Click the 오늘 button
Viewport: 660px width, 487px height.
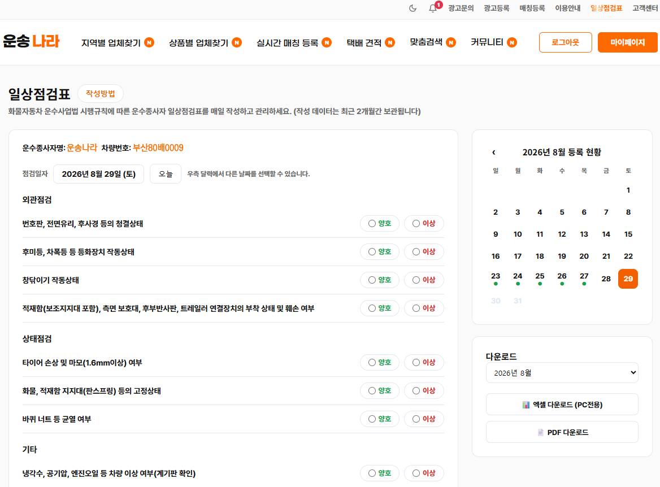[x=166, y=174]
